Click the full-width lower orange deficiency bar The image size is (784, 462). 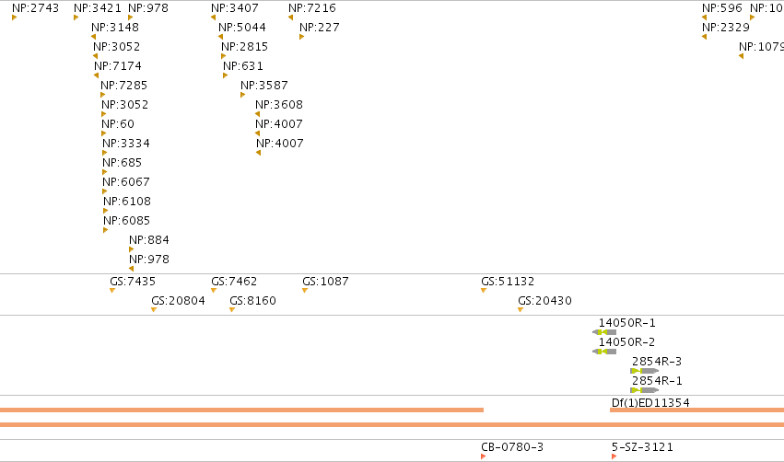392,425
